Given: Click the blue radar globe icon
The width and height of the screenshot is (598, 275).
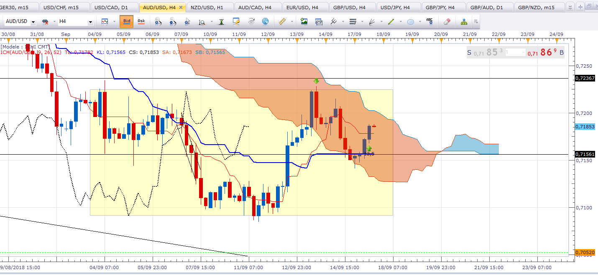Looking at the screenshot, I should [x=265, y=21].
